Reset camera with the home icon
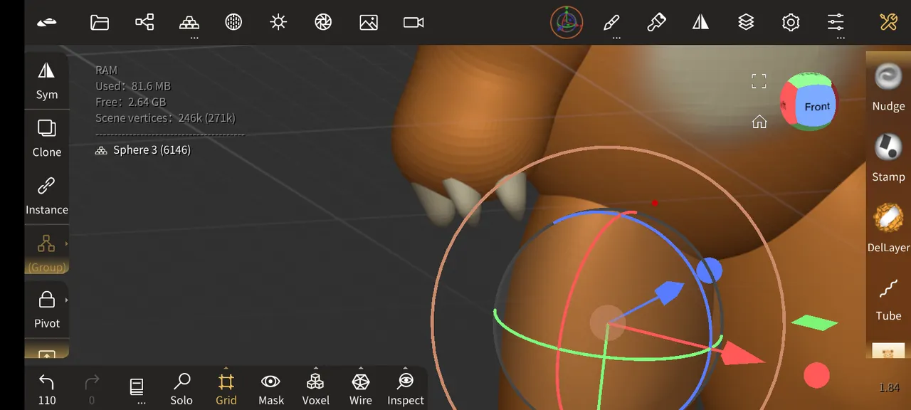 tap(759, 122)
